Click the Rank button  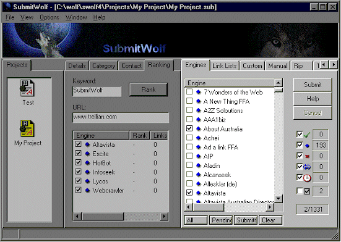(149, 90)
